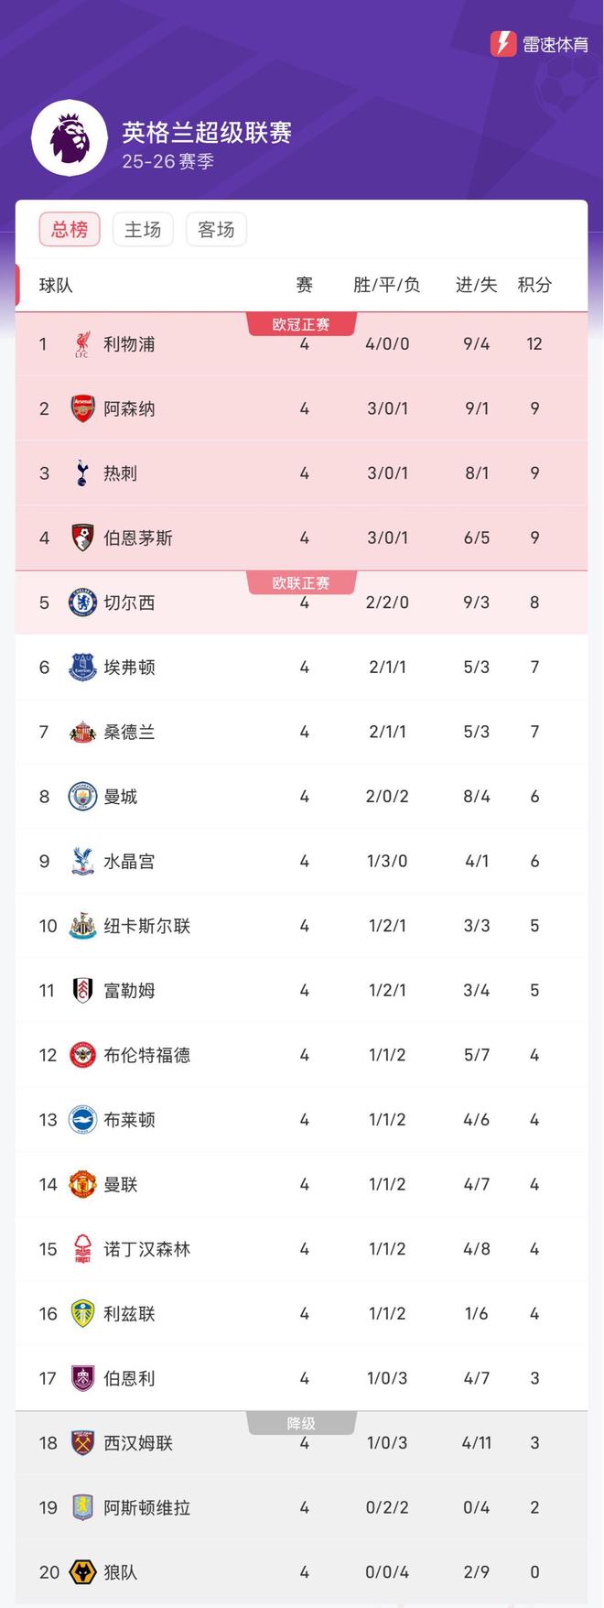Click the Arsenal club crest
604x1608 pixels.
point(82,408)
